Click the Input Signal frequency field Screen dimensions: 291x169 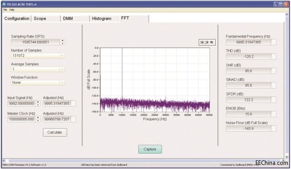click(21, 104)
